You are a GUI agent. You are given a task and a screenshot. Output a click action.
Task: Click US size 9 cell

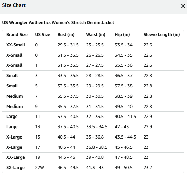[36, 107]
